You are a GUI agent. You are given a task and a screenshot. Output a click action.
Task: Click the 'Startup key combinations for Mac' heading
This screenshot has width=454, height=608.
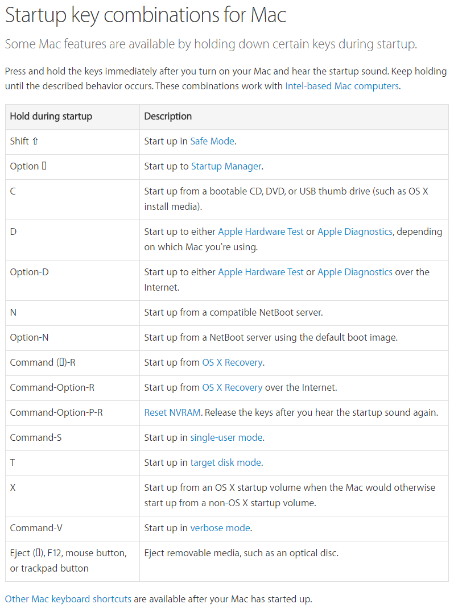(145, 15)
